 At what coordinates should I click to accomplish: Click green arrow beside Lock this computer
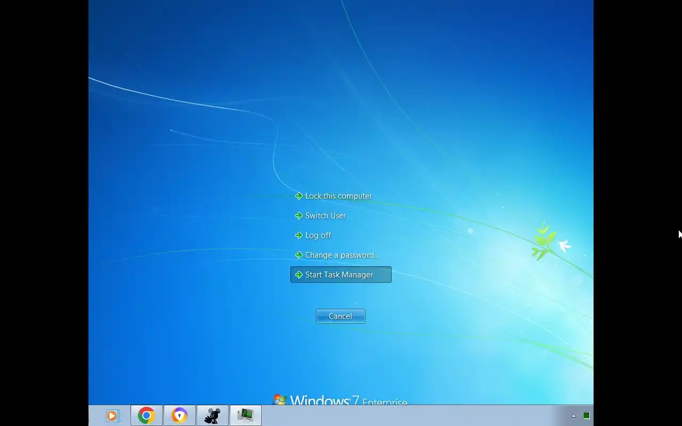point(299,196)
